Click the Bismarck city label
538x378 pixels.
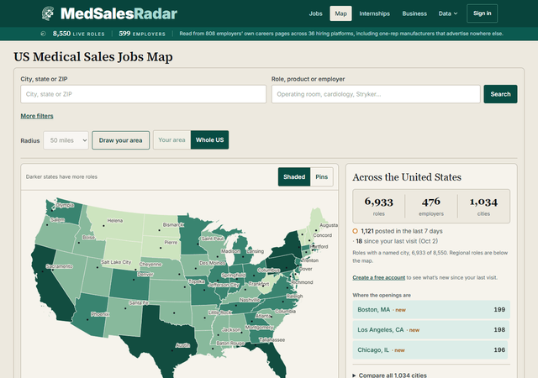pyautogui.click(x=173, y=224)
